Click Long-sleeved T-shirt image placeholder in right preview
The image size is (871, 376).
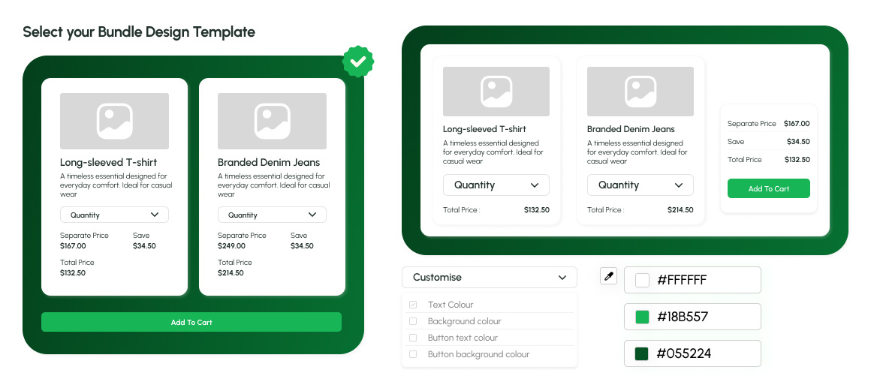(x=496, y=92)
